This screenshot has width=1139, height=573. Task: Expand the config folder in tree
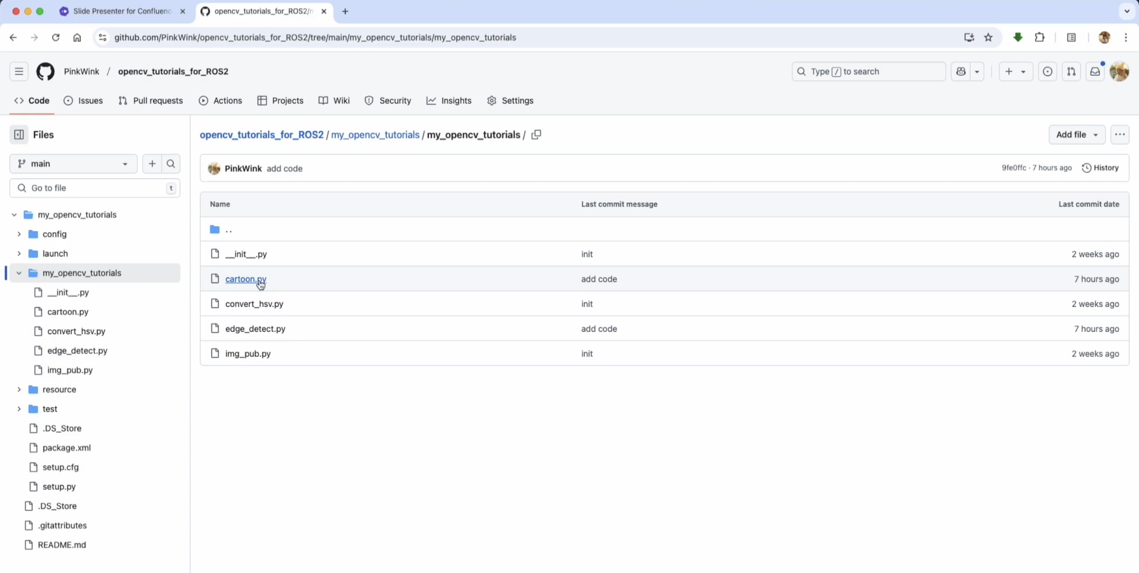(19, 234)
